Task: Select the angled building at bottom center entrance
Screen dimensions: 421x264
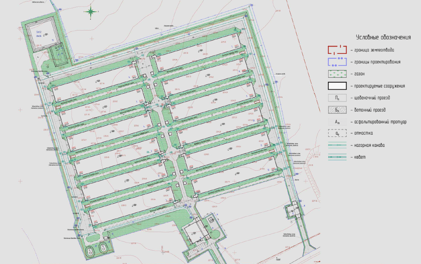Action: click(x=195, y=232)
